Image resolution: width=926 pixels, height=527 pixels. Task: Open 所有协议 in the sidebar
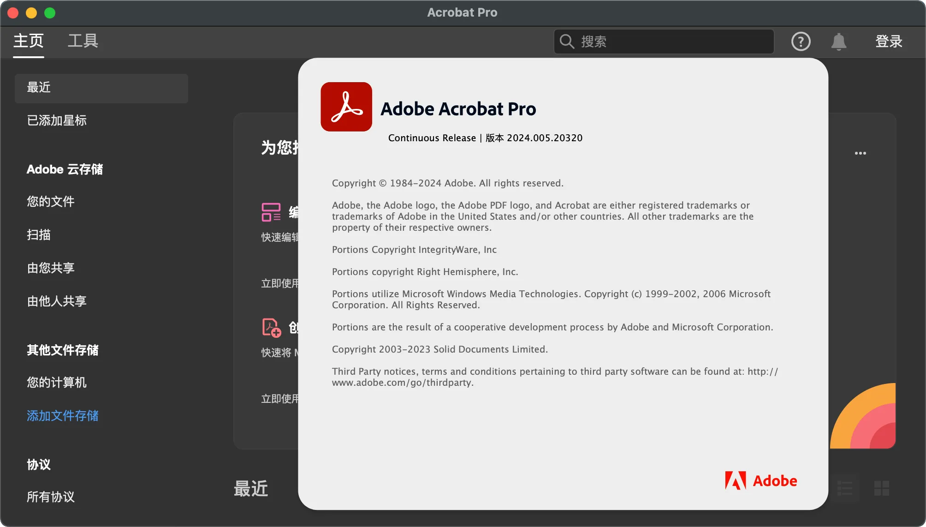click(51, 497)
